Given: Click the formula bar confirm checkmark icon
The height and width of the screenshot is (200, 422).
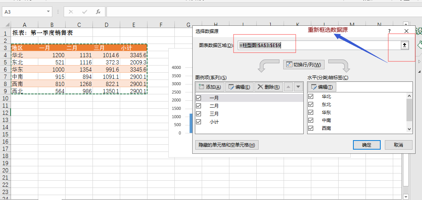Looking at the screenshot, I should (x=85, y=12).
